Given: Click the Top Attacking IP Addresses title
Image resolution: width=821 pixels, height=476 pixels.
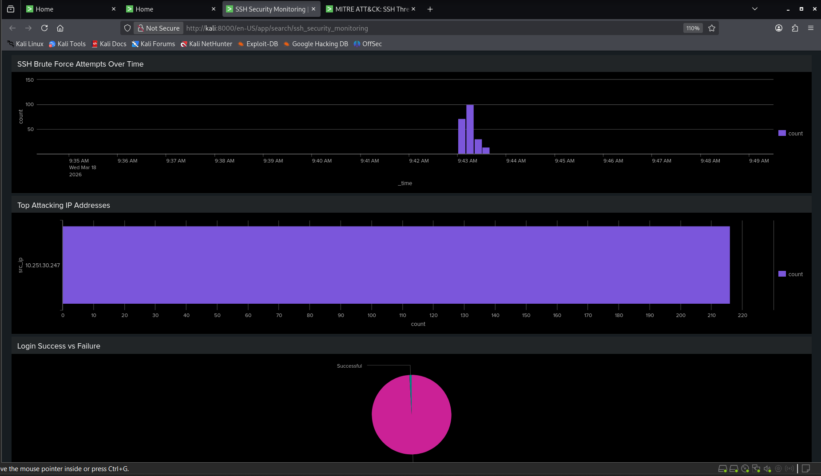Looking at the screenshot, I should [63, 205].
